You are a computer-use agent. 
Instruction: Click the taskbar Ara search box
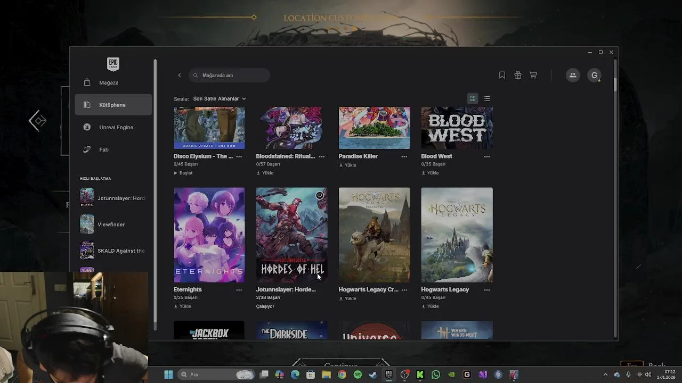[216, 374]
